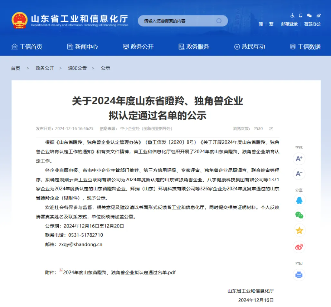
Task: Click the decrease font size A- icon
Action: click(x=299, y=174)
